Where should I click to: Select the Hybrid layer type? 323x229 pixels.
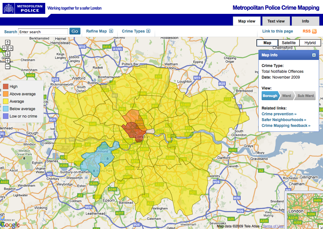(310, 43)
